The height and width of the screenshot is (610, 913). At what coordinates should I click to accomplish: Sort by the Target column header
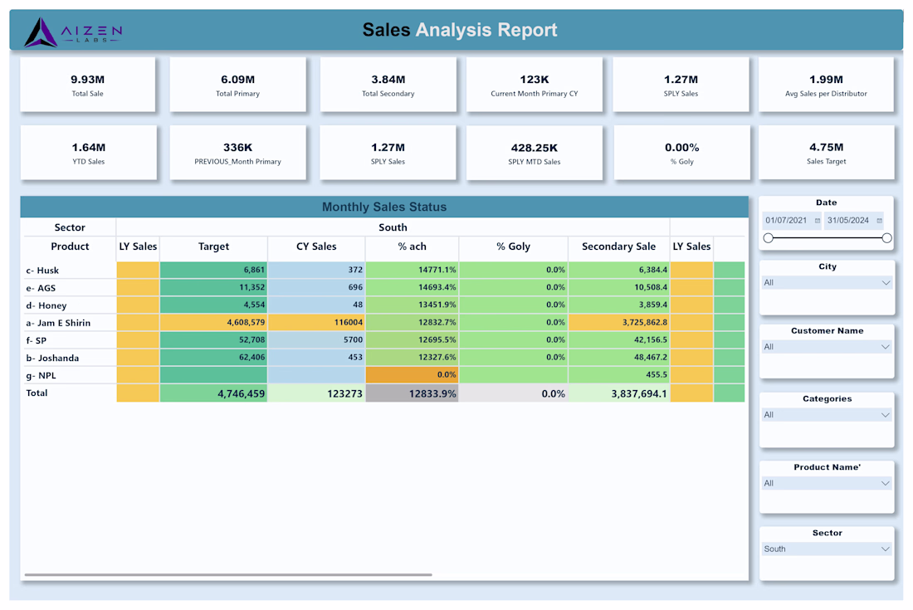click(213, 246)
